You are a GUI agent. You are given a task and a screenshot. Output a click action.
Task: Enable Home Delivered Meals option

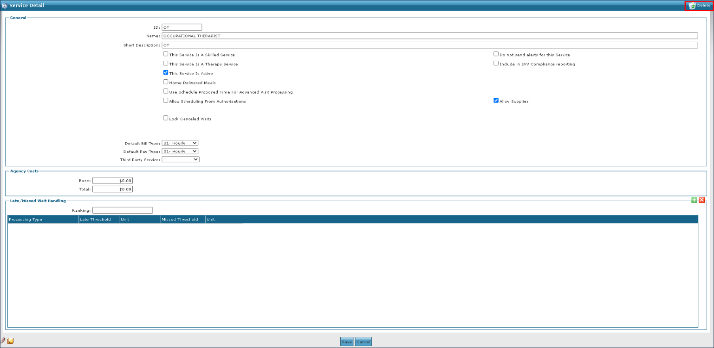(x=166, y=82)
